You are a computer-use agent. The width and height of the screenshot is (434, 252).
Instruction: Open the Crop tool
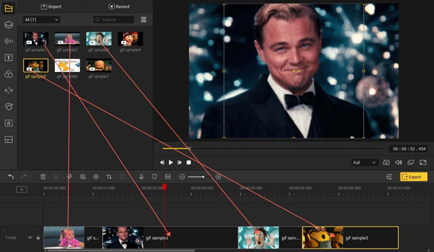pyautogui.click(x=109, y=176)
